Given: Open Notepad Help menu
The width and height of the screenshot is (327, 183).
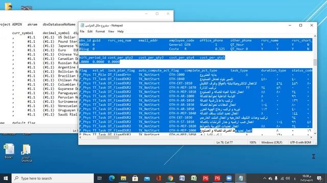Looking at the screenshot, I should [x=121, y=32].
